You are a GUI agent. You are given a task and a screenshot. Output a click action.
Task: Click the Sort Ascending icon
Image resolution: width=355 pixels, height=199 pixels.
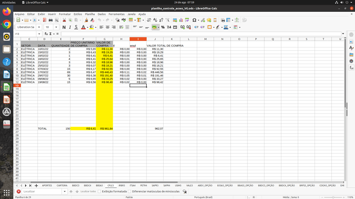pyautogui.click(x=155, y=20)
